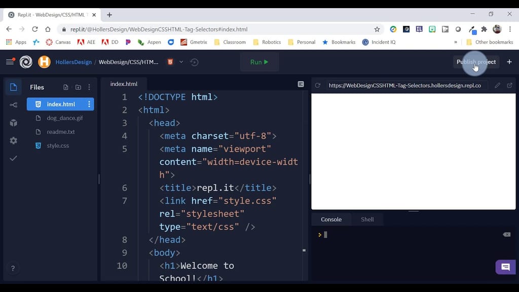Switch to the Shell tab
This screenshot has width=519, height=292.
pos(367,219)
